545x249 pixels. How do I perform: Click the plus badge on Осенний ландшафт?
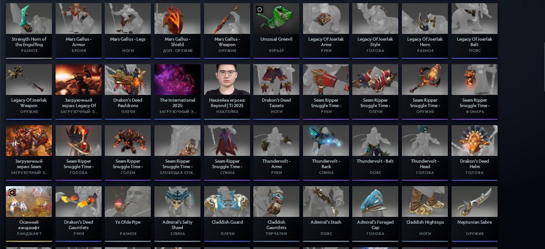(12, 193)
